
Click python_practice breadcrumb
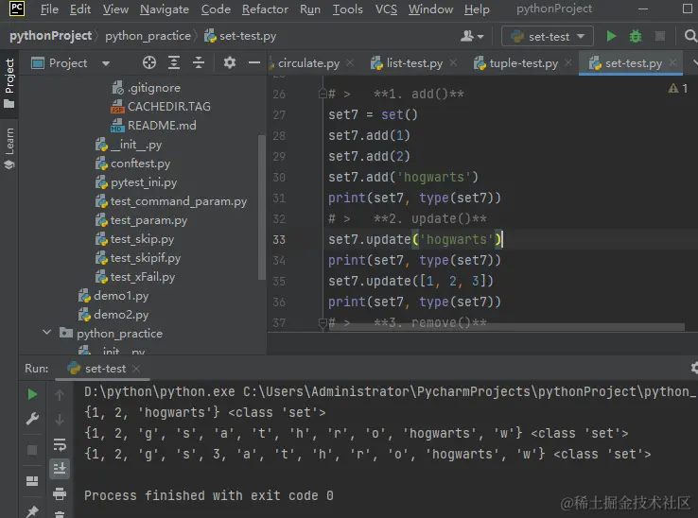148,36
